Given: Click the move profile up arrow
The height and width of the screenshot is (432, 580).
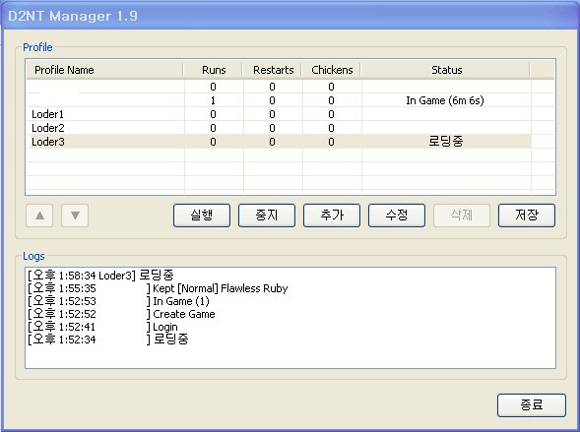Looking at the screenshot, I should pyautogui.click(x=39, y=216).
